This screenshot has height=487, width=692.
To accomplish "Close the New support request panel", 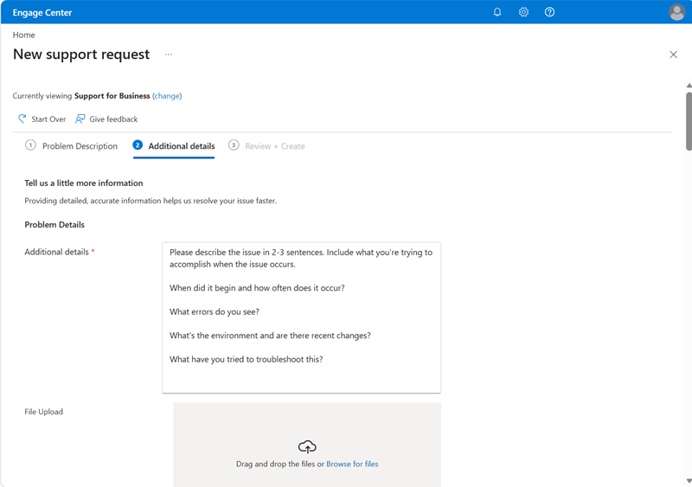I will [x=673, y=54].
